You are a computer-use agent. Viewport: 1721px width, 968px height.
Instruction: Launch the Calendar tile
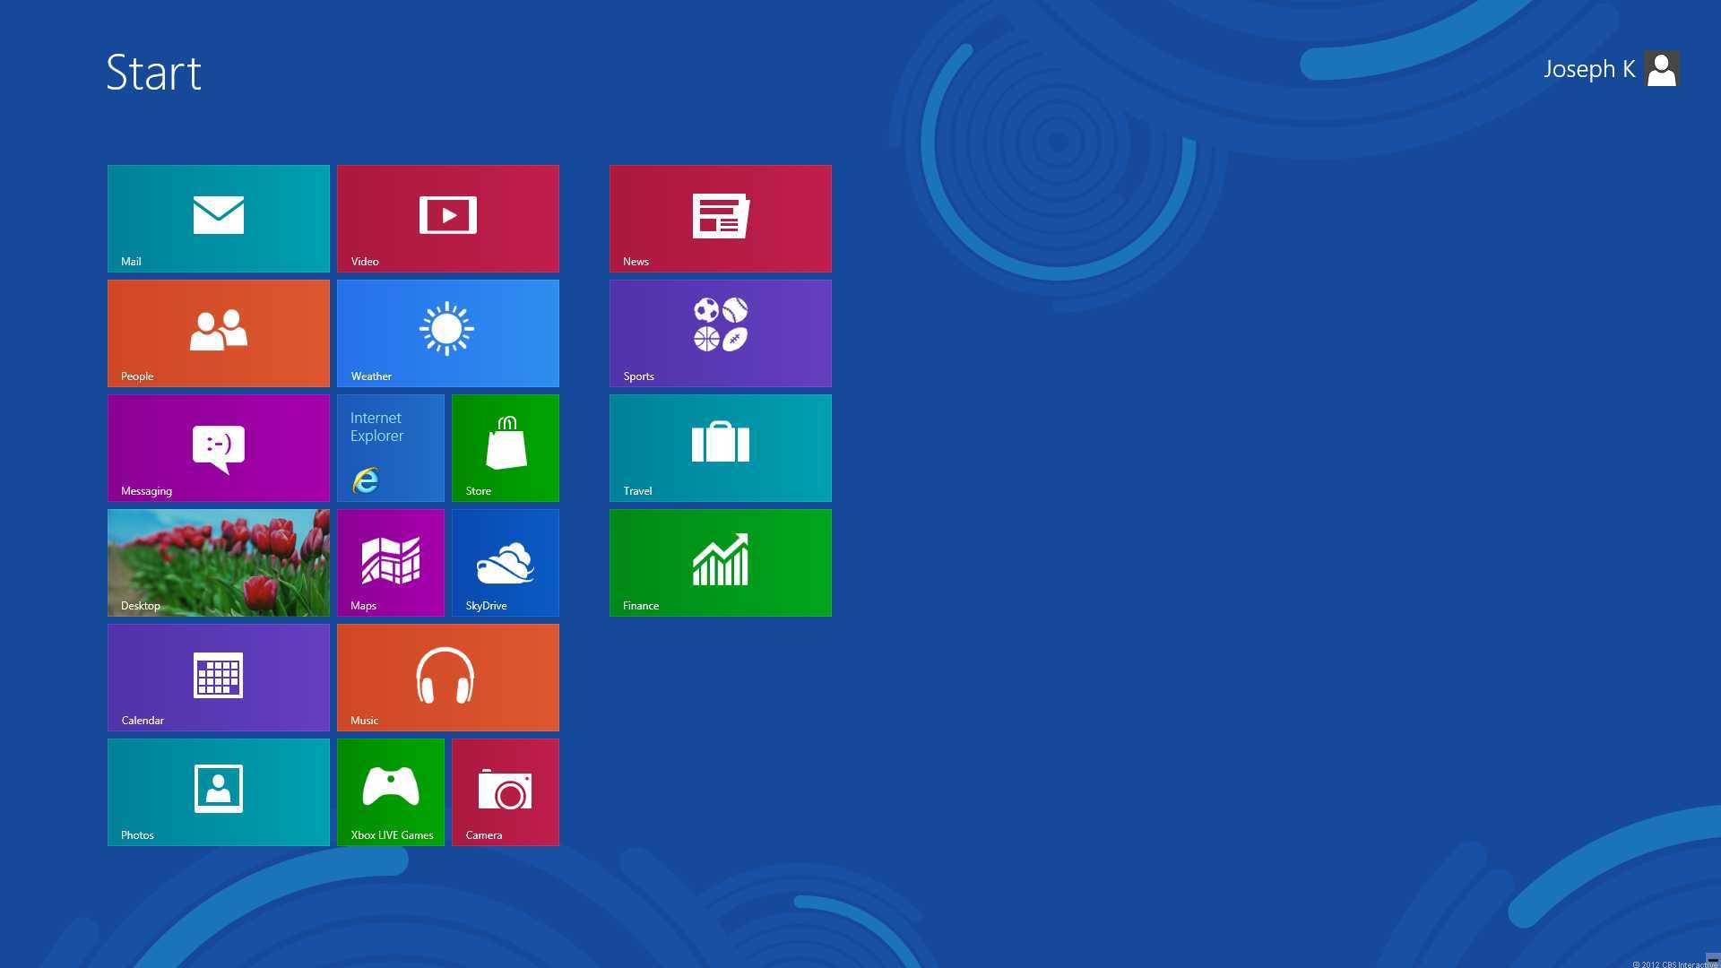tap(219, 678)
